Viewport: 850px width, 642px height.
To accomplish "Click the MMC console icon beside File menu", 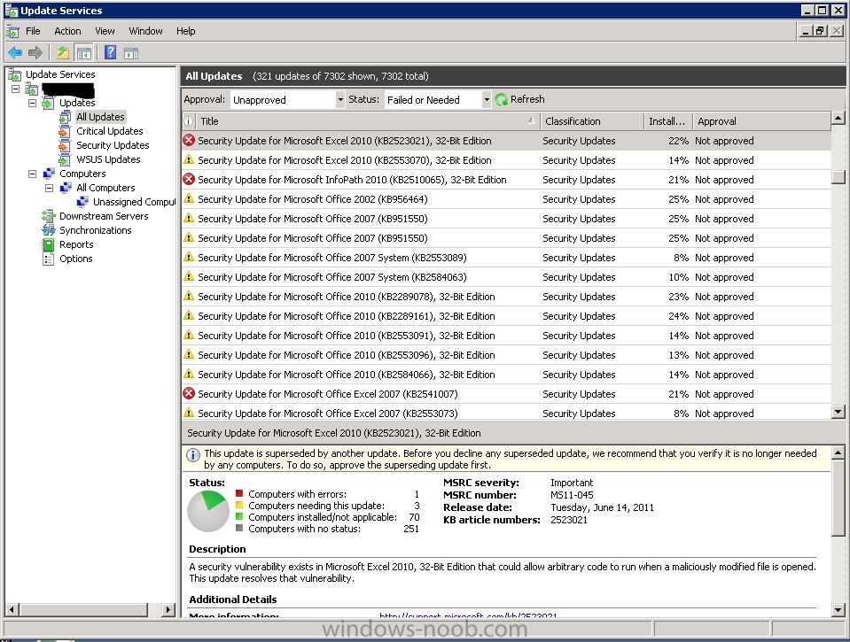I will (x=13, y=31).
